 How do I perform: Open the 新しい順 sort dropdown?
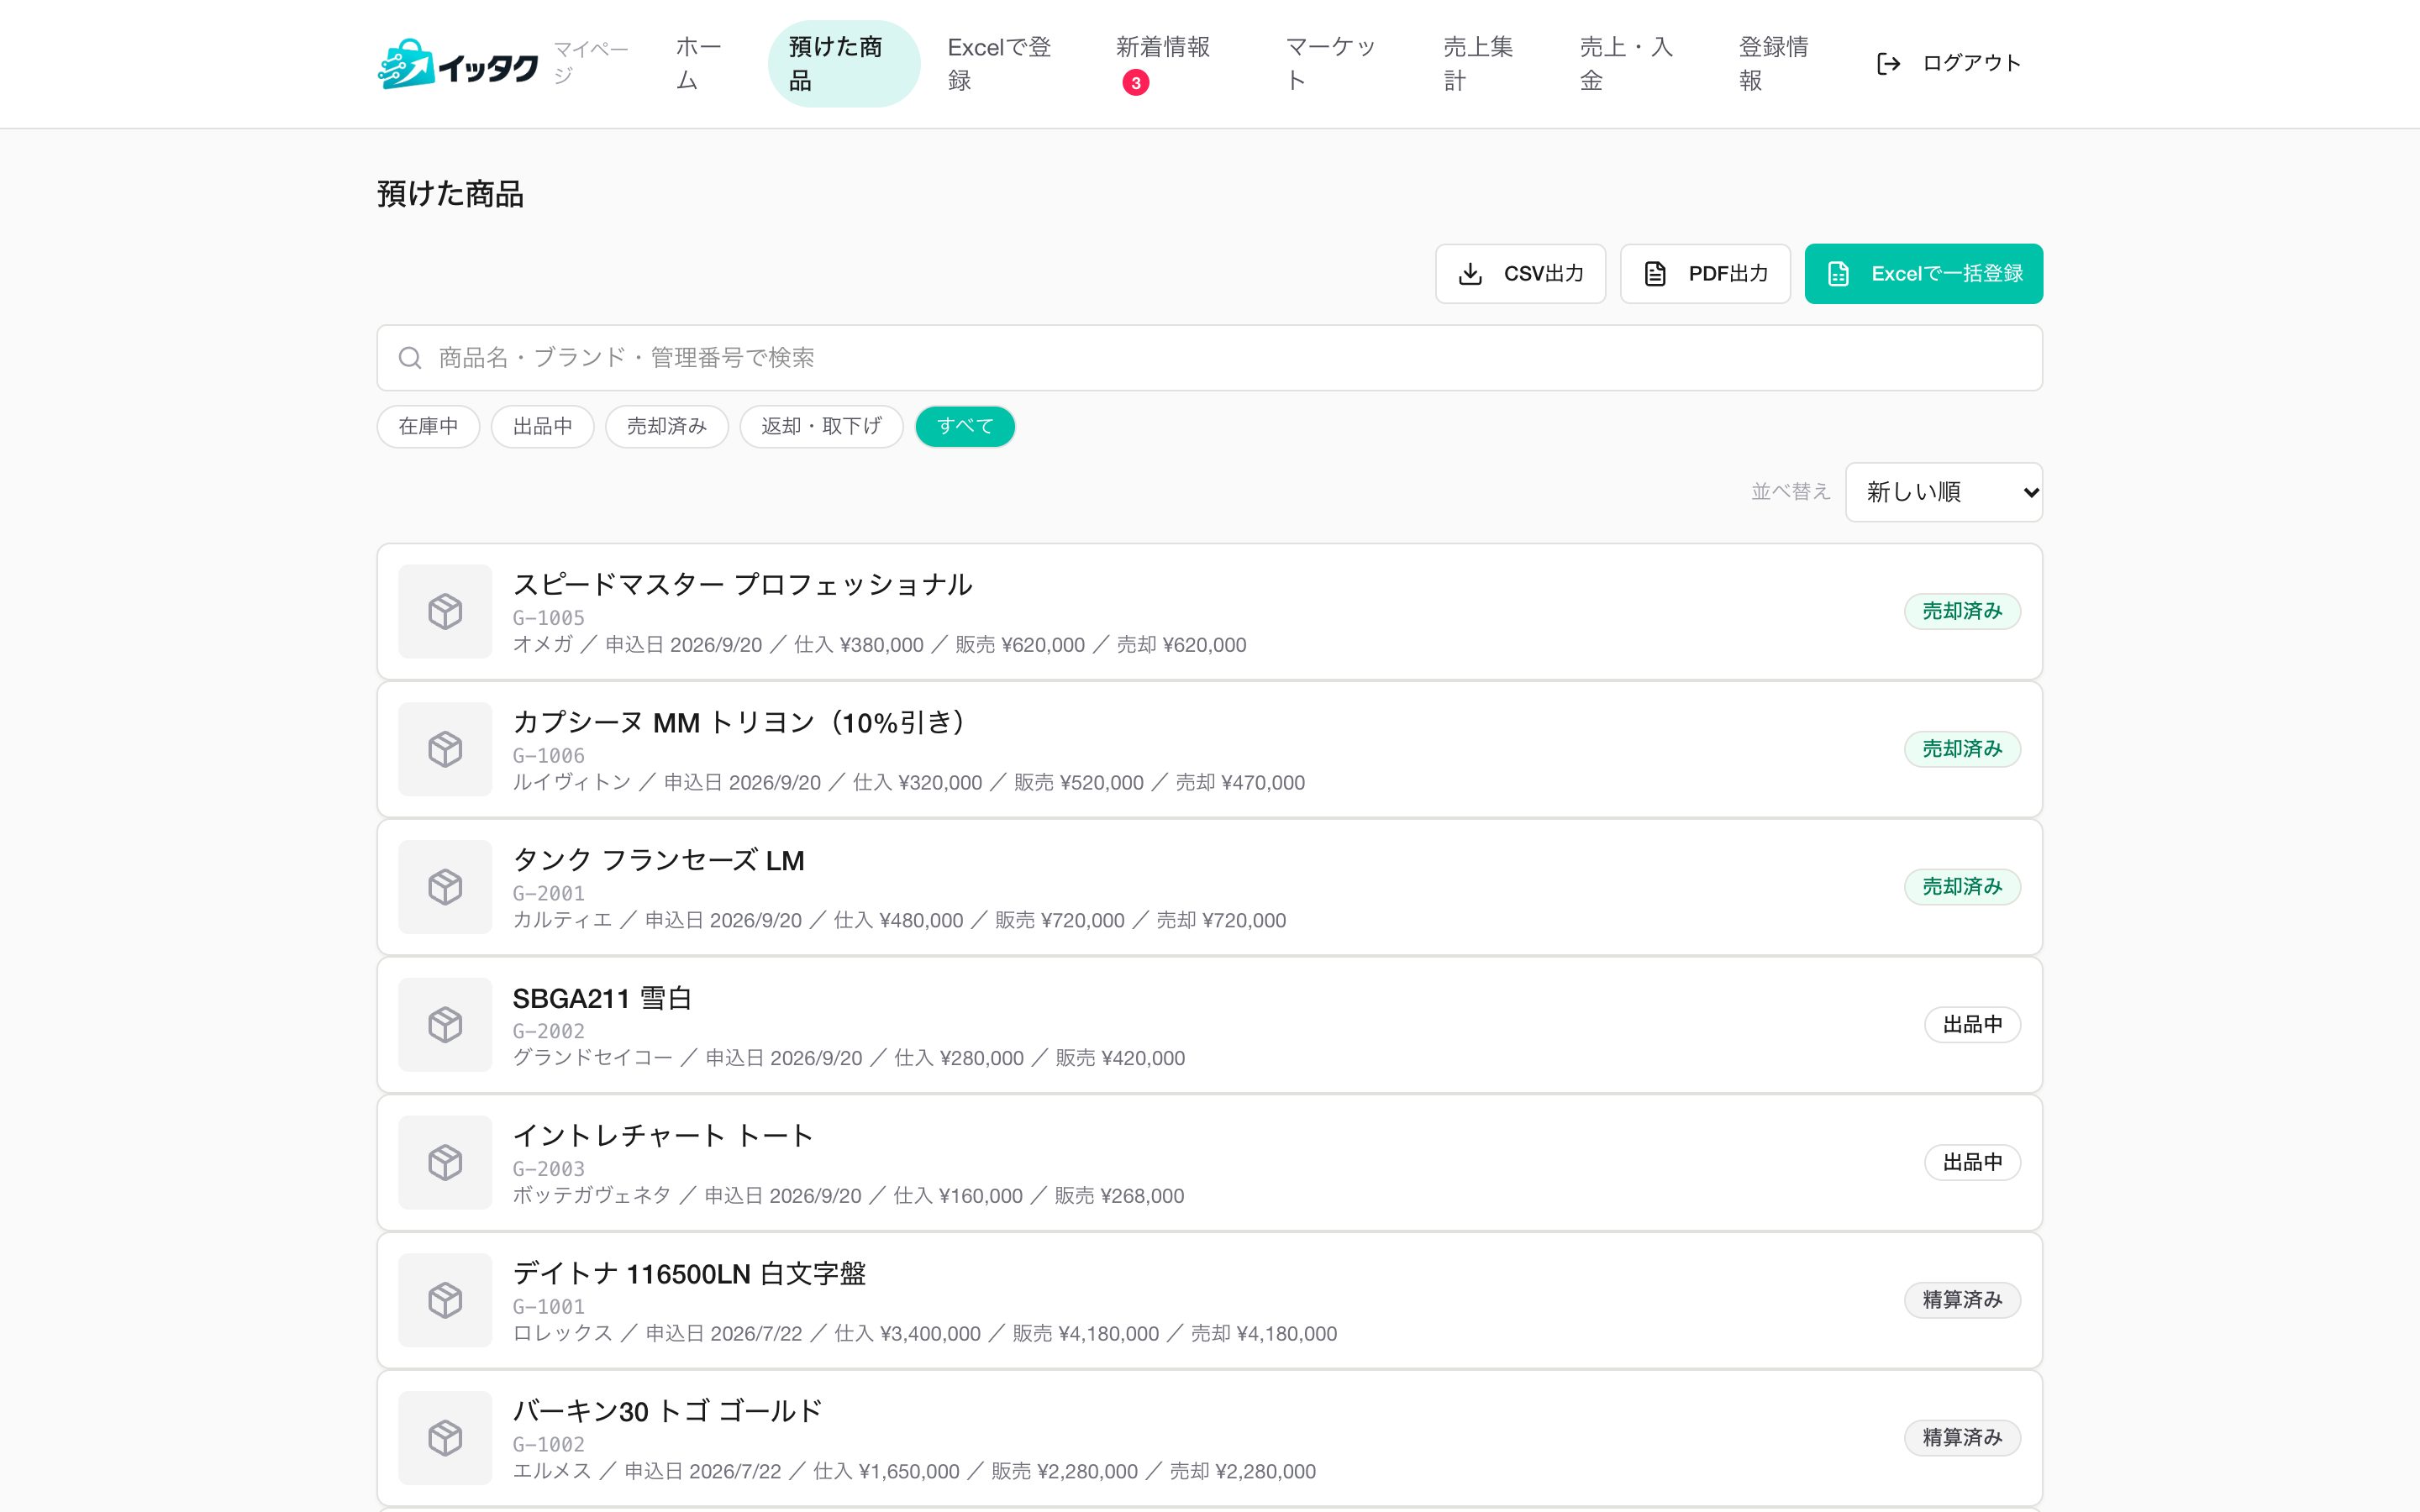[x=1943, y=492]
